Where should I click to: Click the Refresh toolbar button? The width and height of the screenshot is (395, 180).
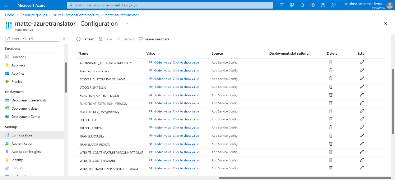pos(85,39)
